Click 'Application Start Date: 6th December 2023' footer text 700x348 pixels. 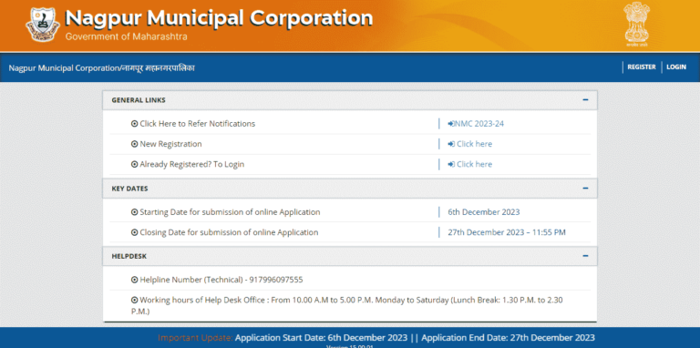[x=322, y=338]
